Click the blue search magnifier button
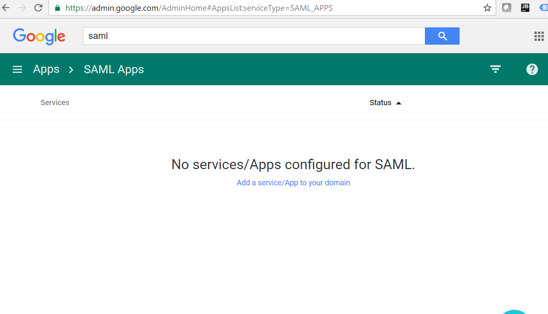This screenshot has height=314, width=548. (x=442, y=35)
